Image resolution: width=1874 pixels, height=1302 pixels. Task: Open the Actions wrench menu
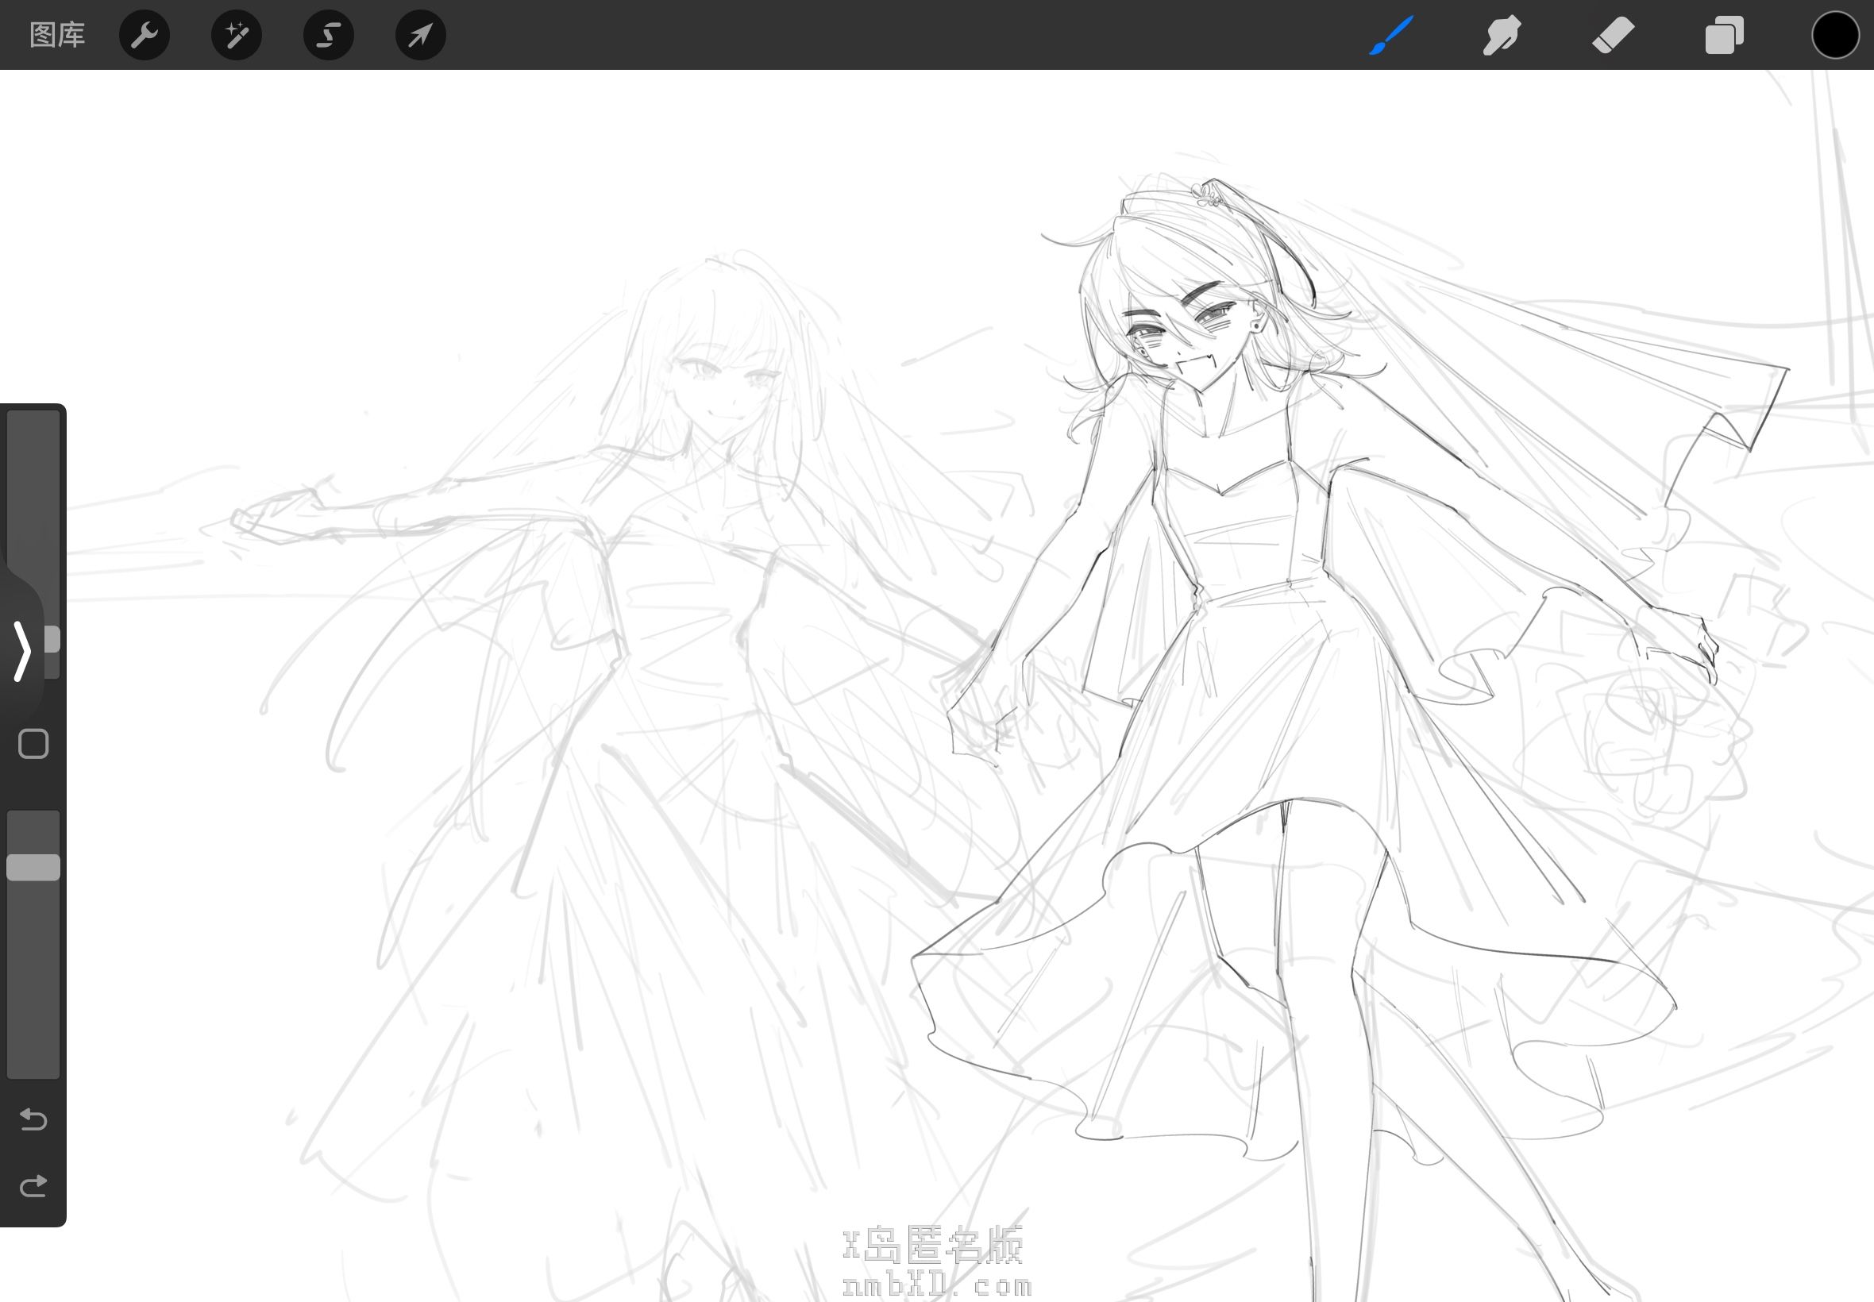(x=145, y=35)
